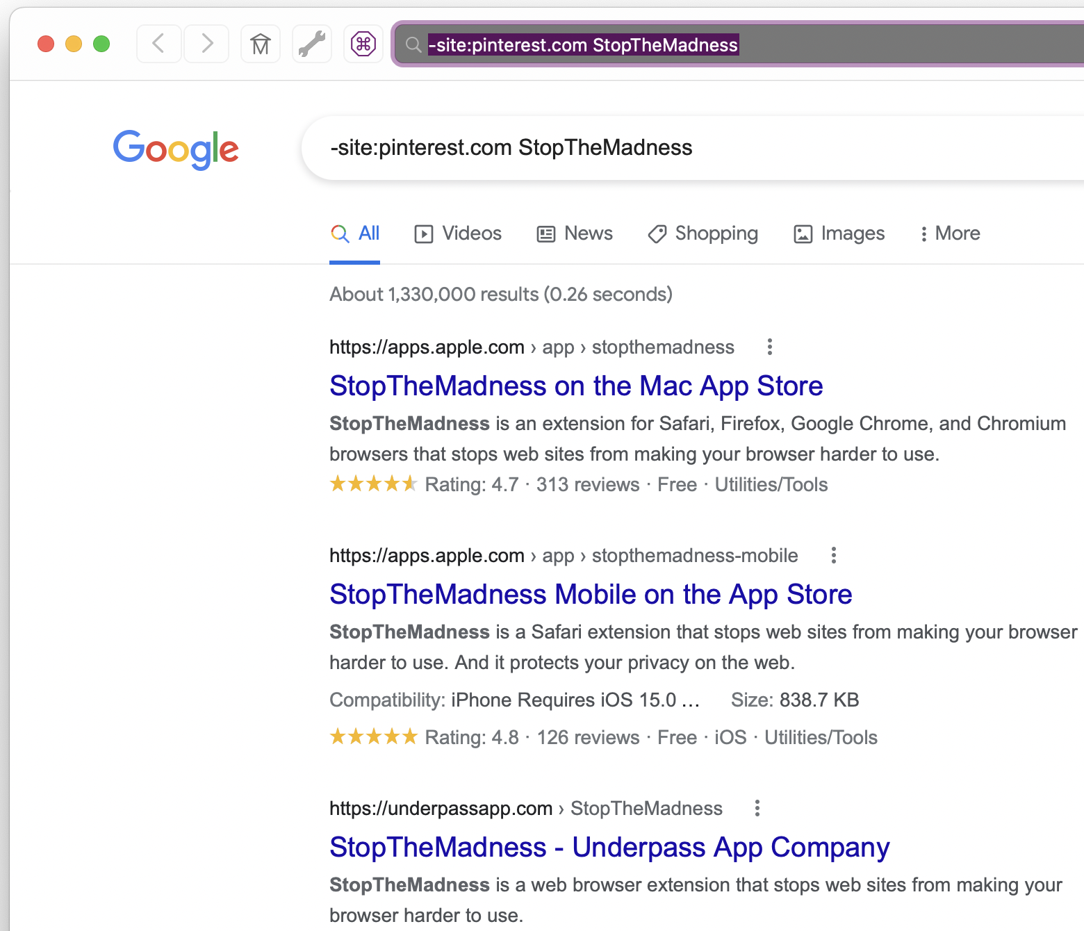Switch to the Videos tab

(x=458, y=234)
